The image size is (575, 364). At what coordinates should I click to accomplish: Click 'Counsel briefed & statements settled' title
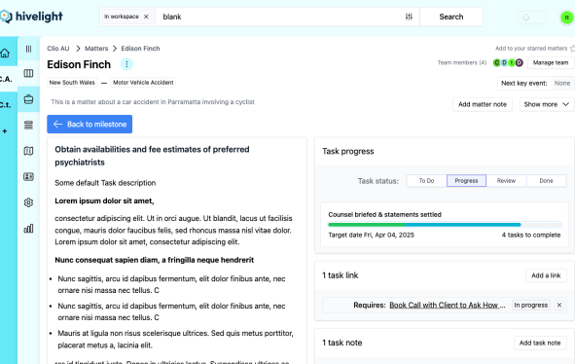pyautogui.click(x=384, y=215)
